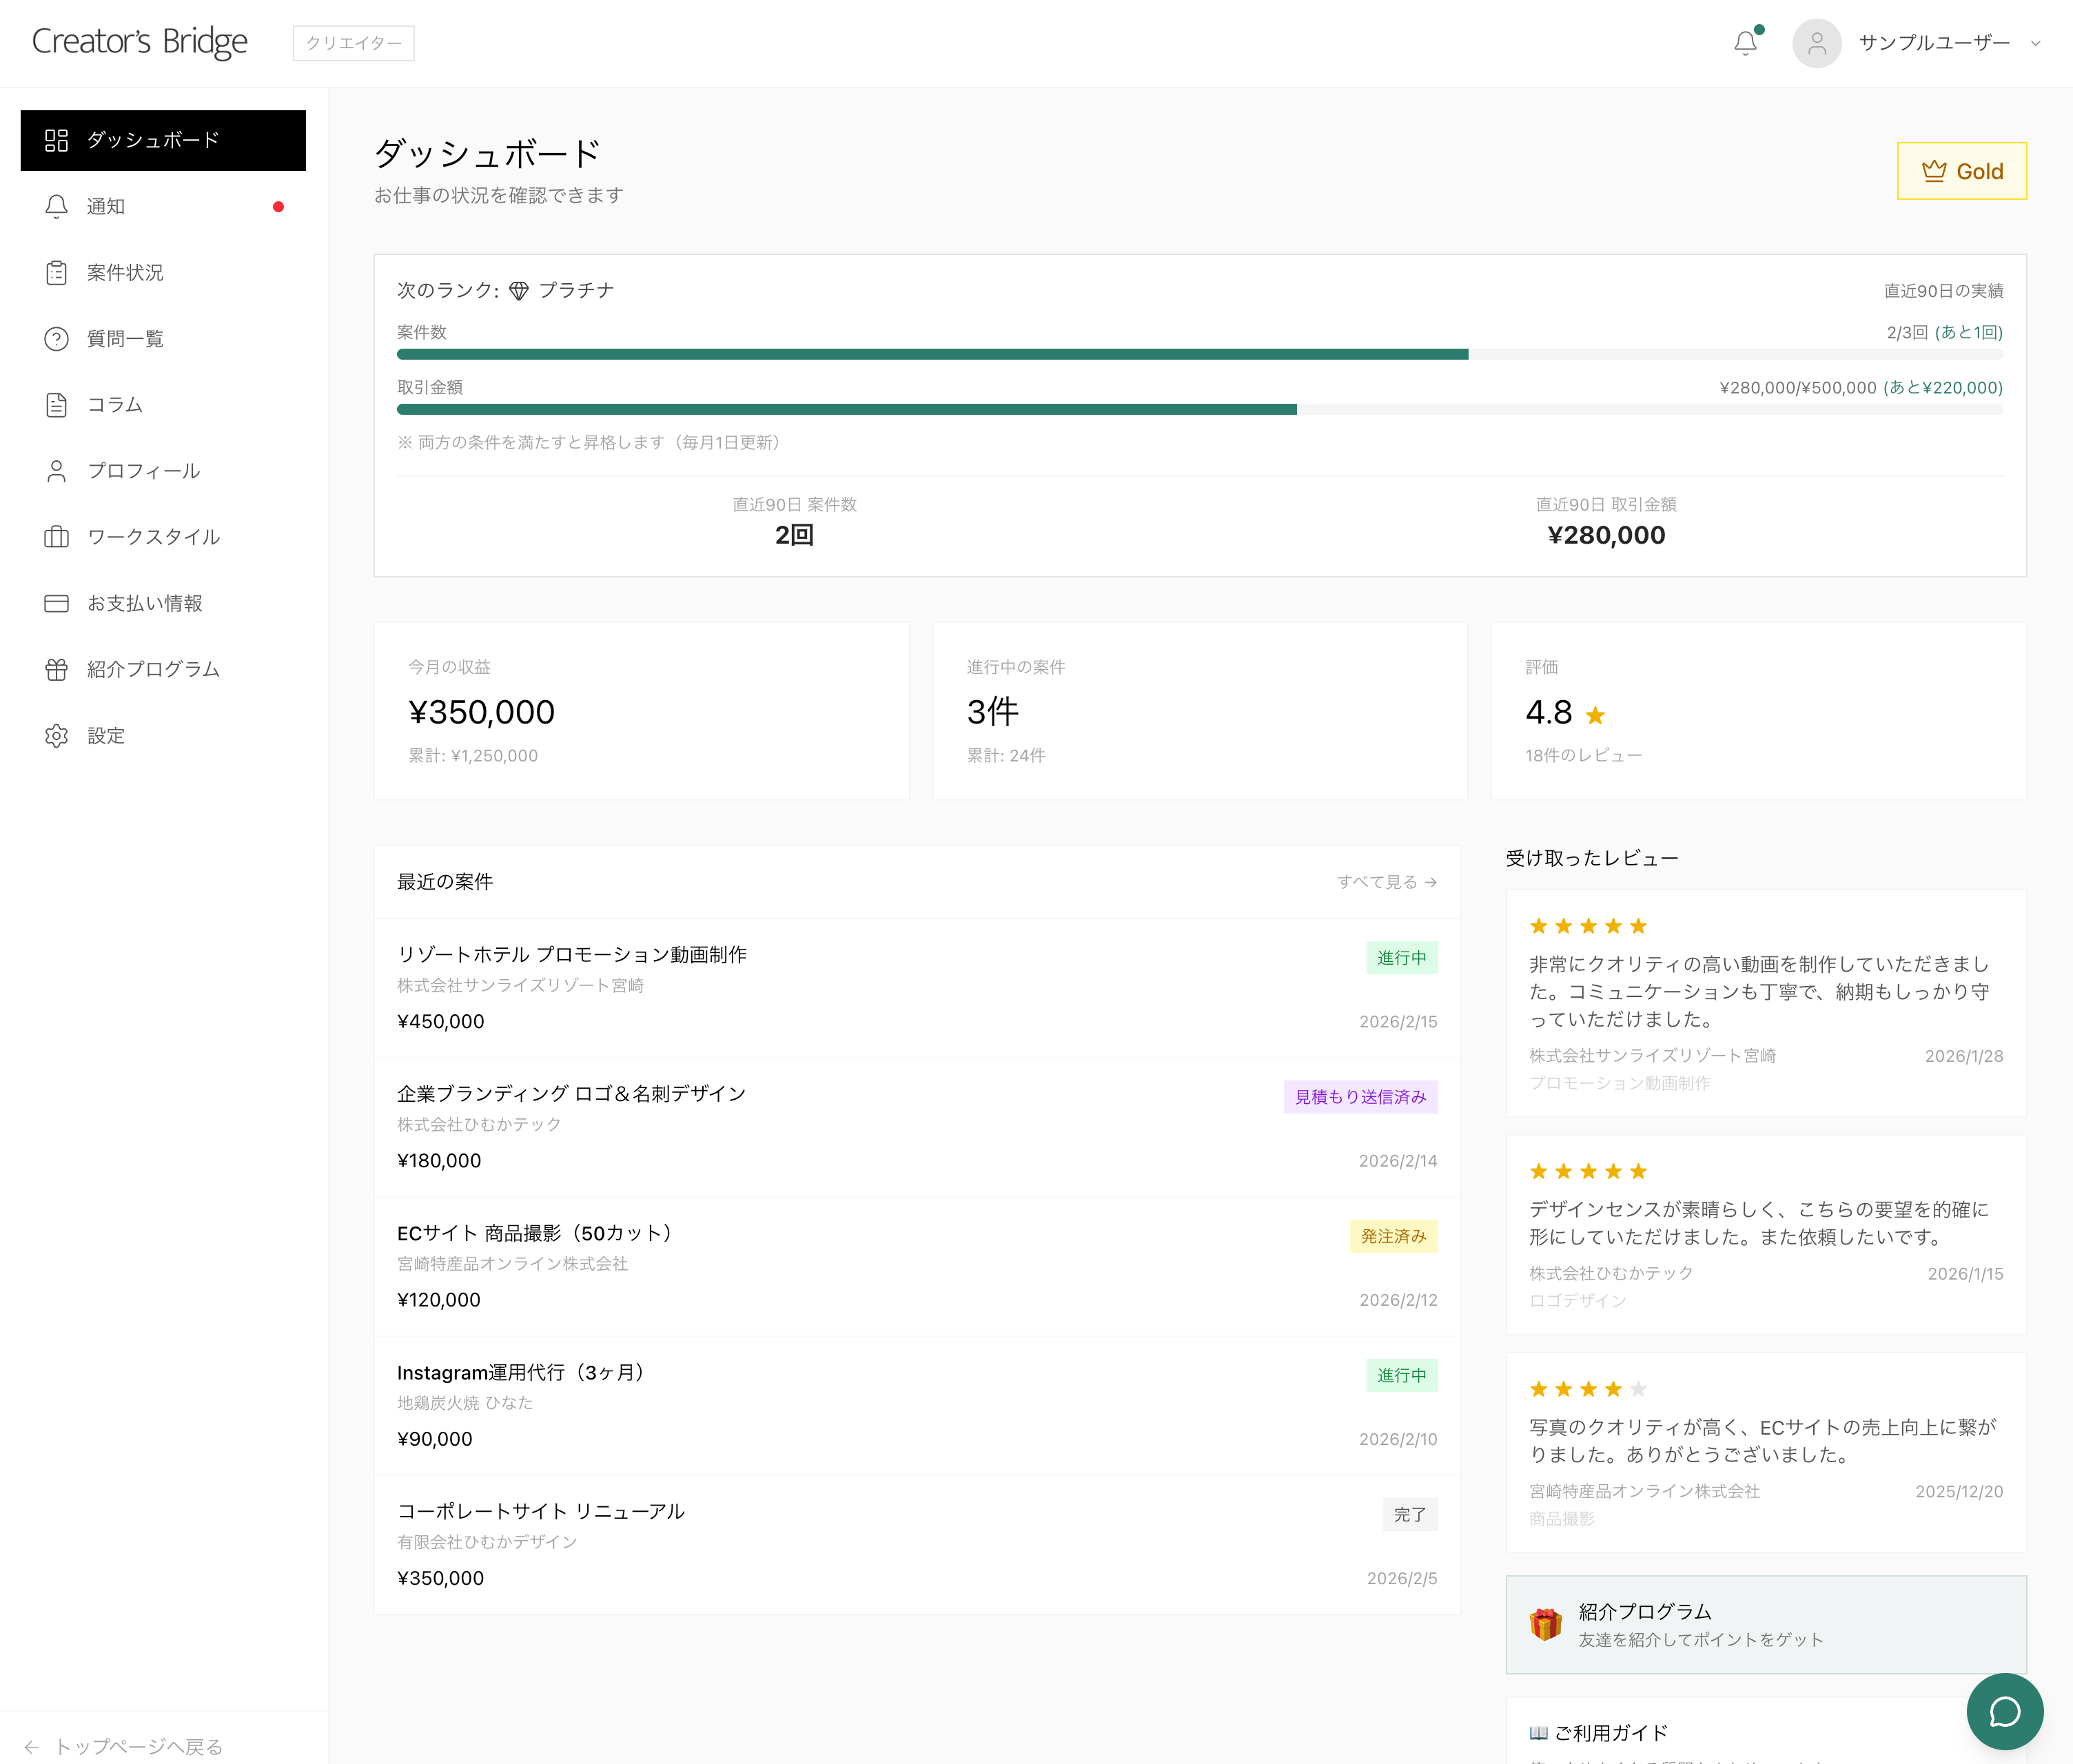Open 通知 in the sidebar

pos(106,207)
